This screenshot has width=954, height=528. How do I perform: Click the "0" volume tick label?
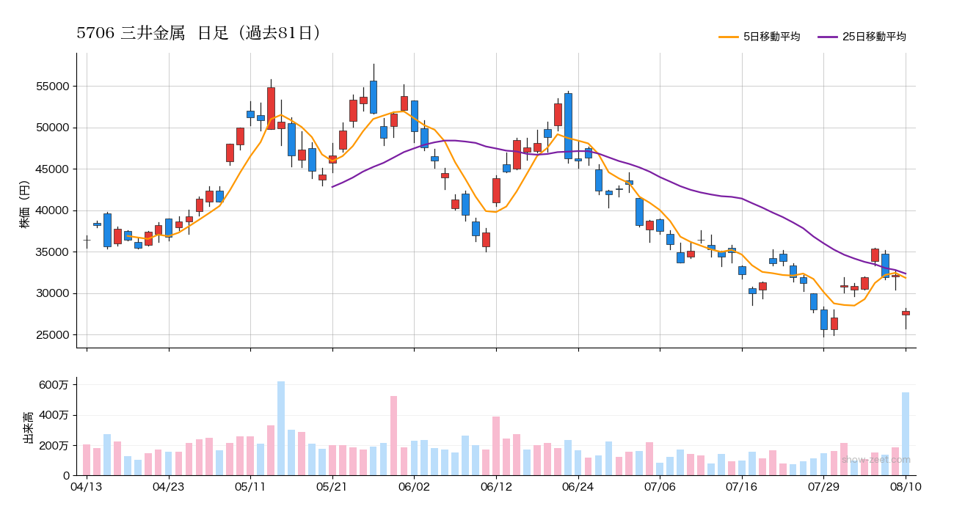(x=66, y=476)
